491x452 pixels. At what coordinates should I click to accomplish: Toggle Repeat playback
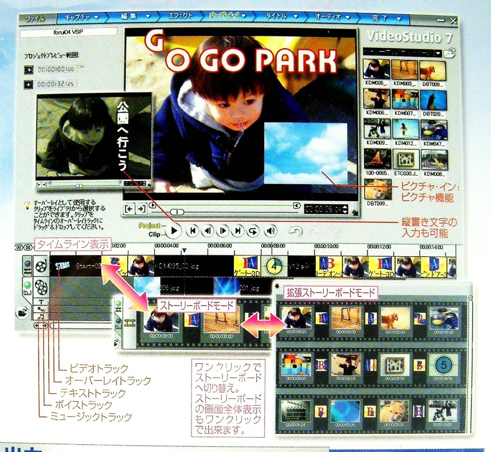coord(253,231)
